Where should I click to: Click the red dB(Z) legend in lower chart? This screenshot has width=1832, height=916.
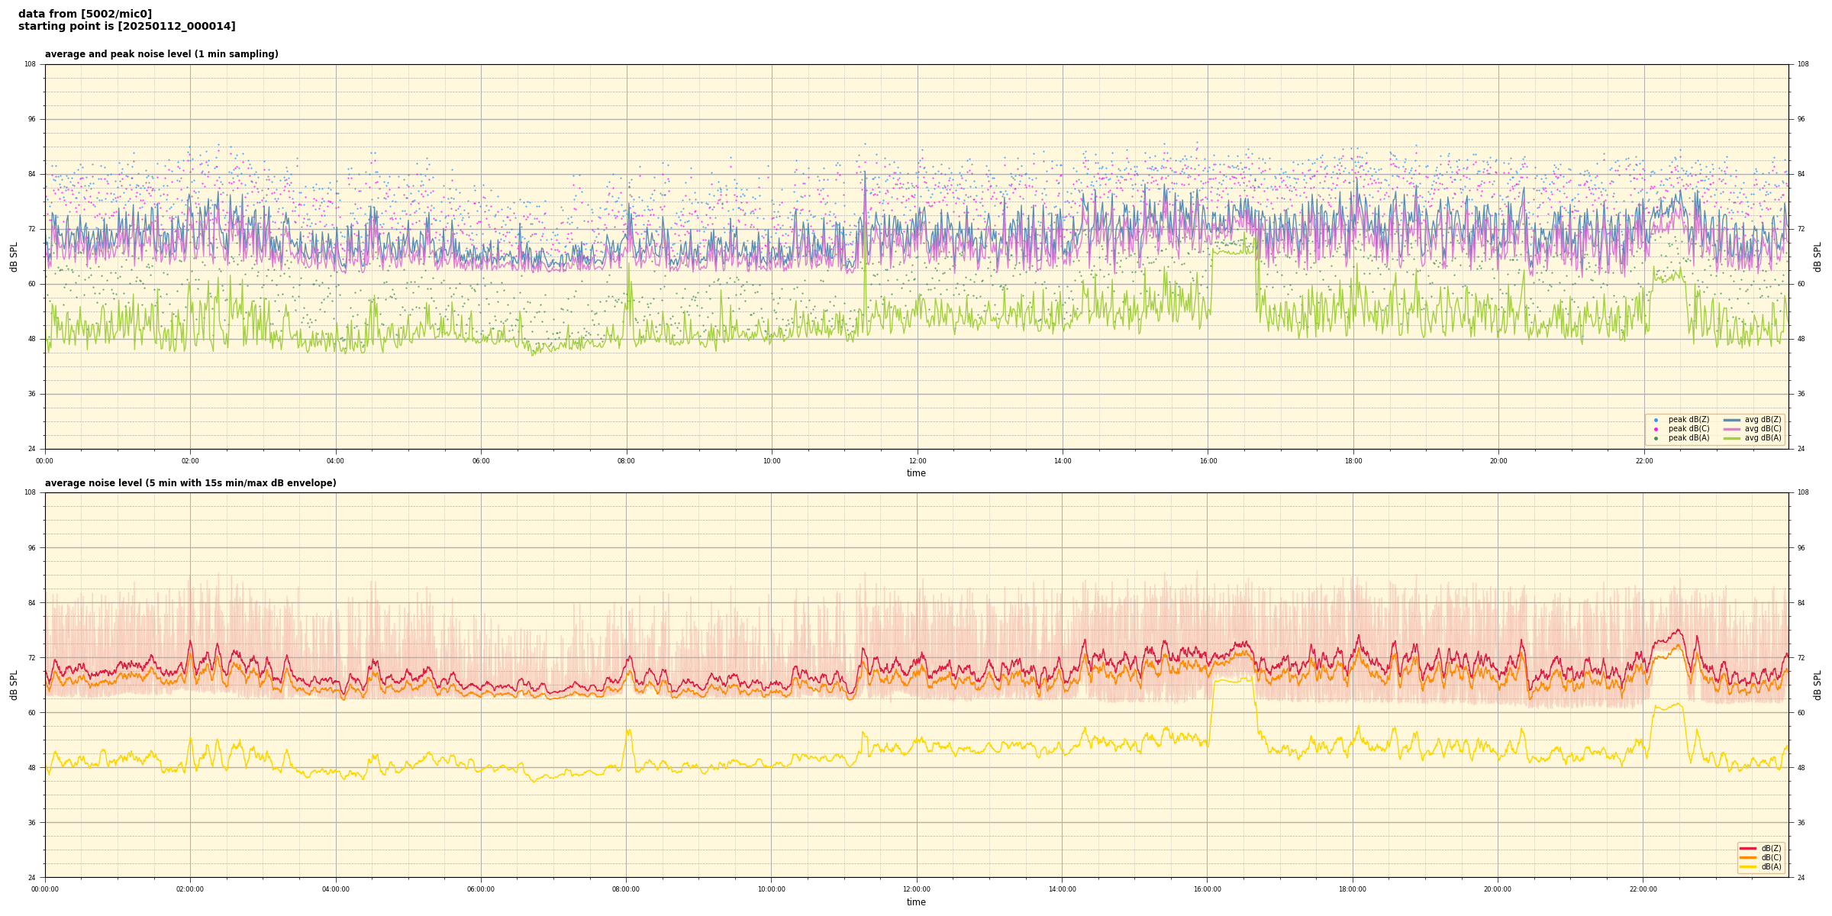1748,848
